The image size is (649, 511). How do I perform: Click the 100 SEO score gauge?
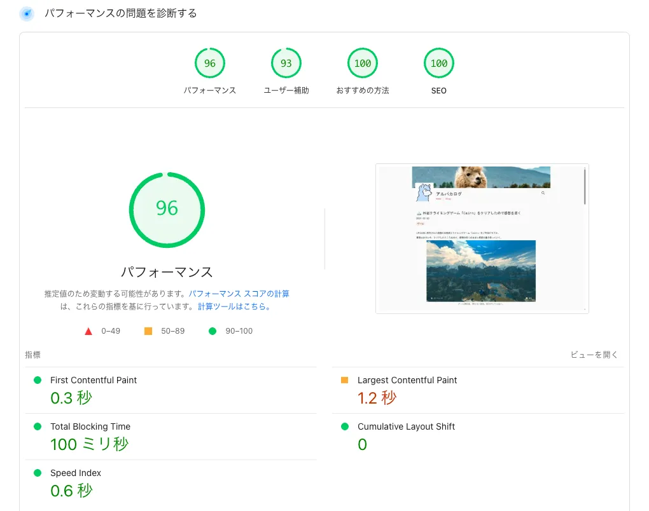pos(439,64)
